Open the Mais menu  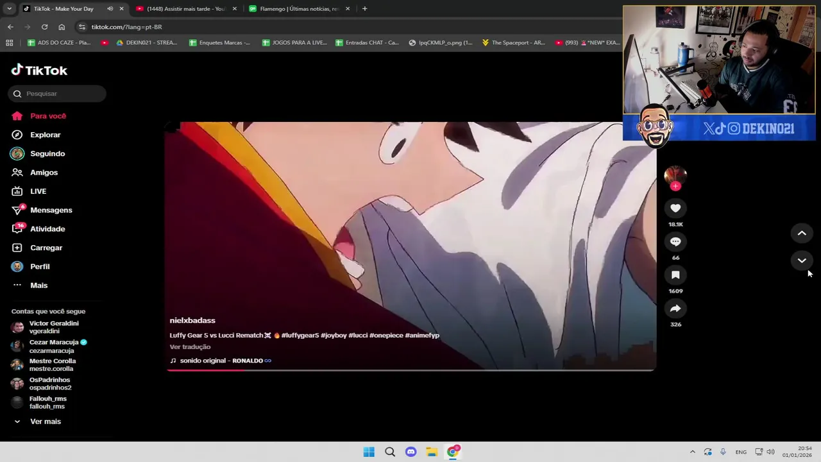pos(30,285)
